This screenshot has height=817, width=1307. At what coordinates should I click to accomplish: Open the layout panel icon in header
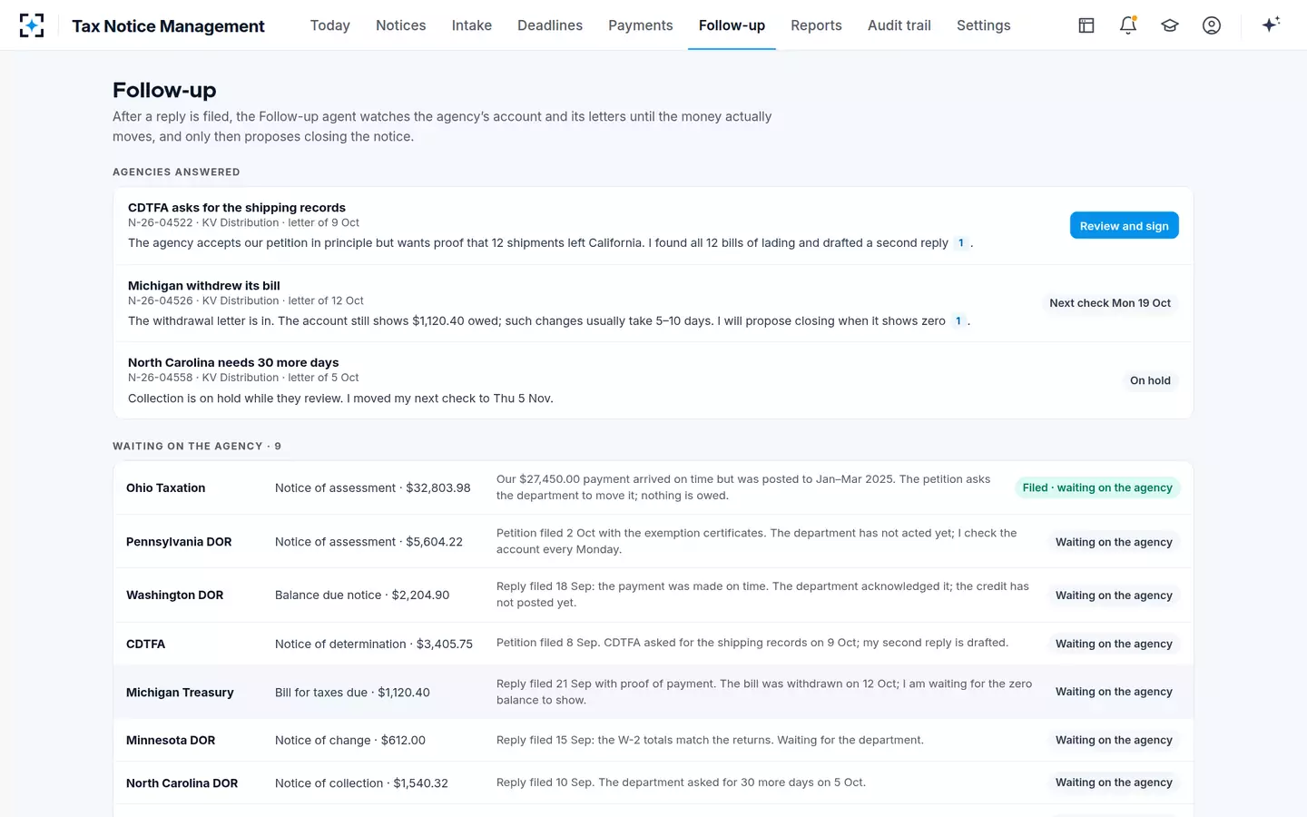[x=1086, y=25]
